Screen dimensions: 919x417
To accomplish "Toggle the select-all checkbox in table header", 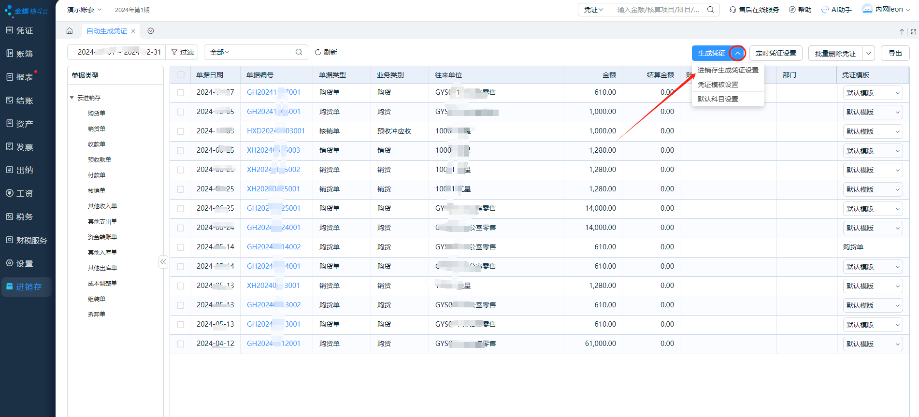I will [x=181, y=75].
